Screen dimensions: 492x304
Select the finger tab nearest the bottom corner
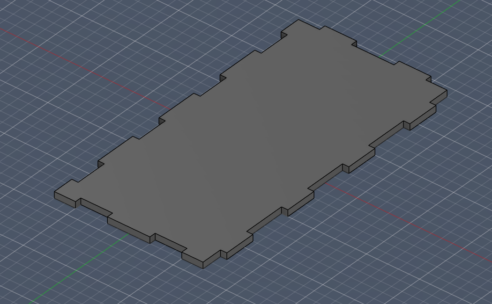[201, 257]
